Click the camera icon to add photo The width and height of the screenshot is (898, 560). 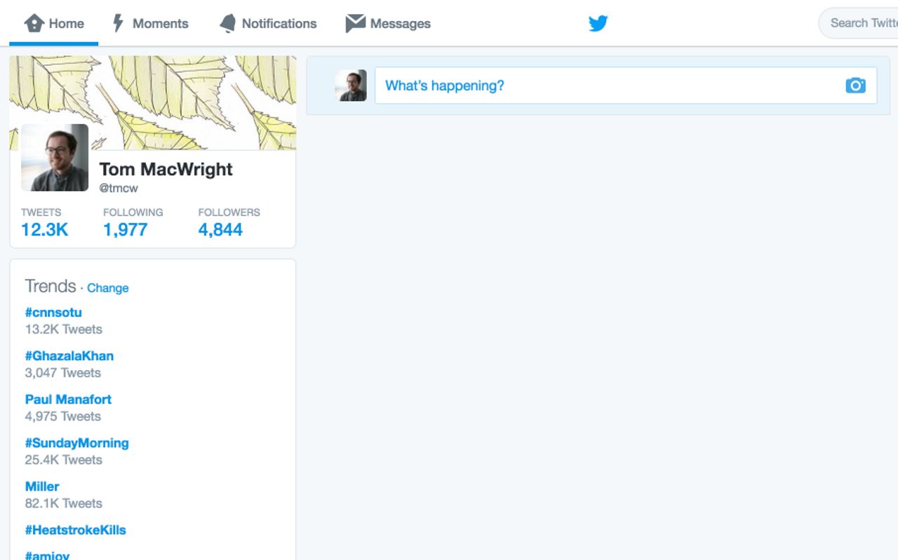pos(855,86)
